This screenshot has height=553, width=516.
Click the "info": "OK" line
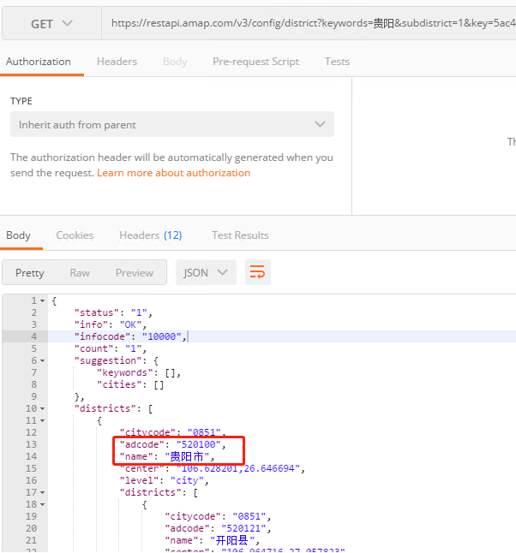(x=111, y=324)
